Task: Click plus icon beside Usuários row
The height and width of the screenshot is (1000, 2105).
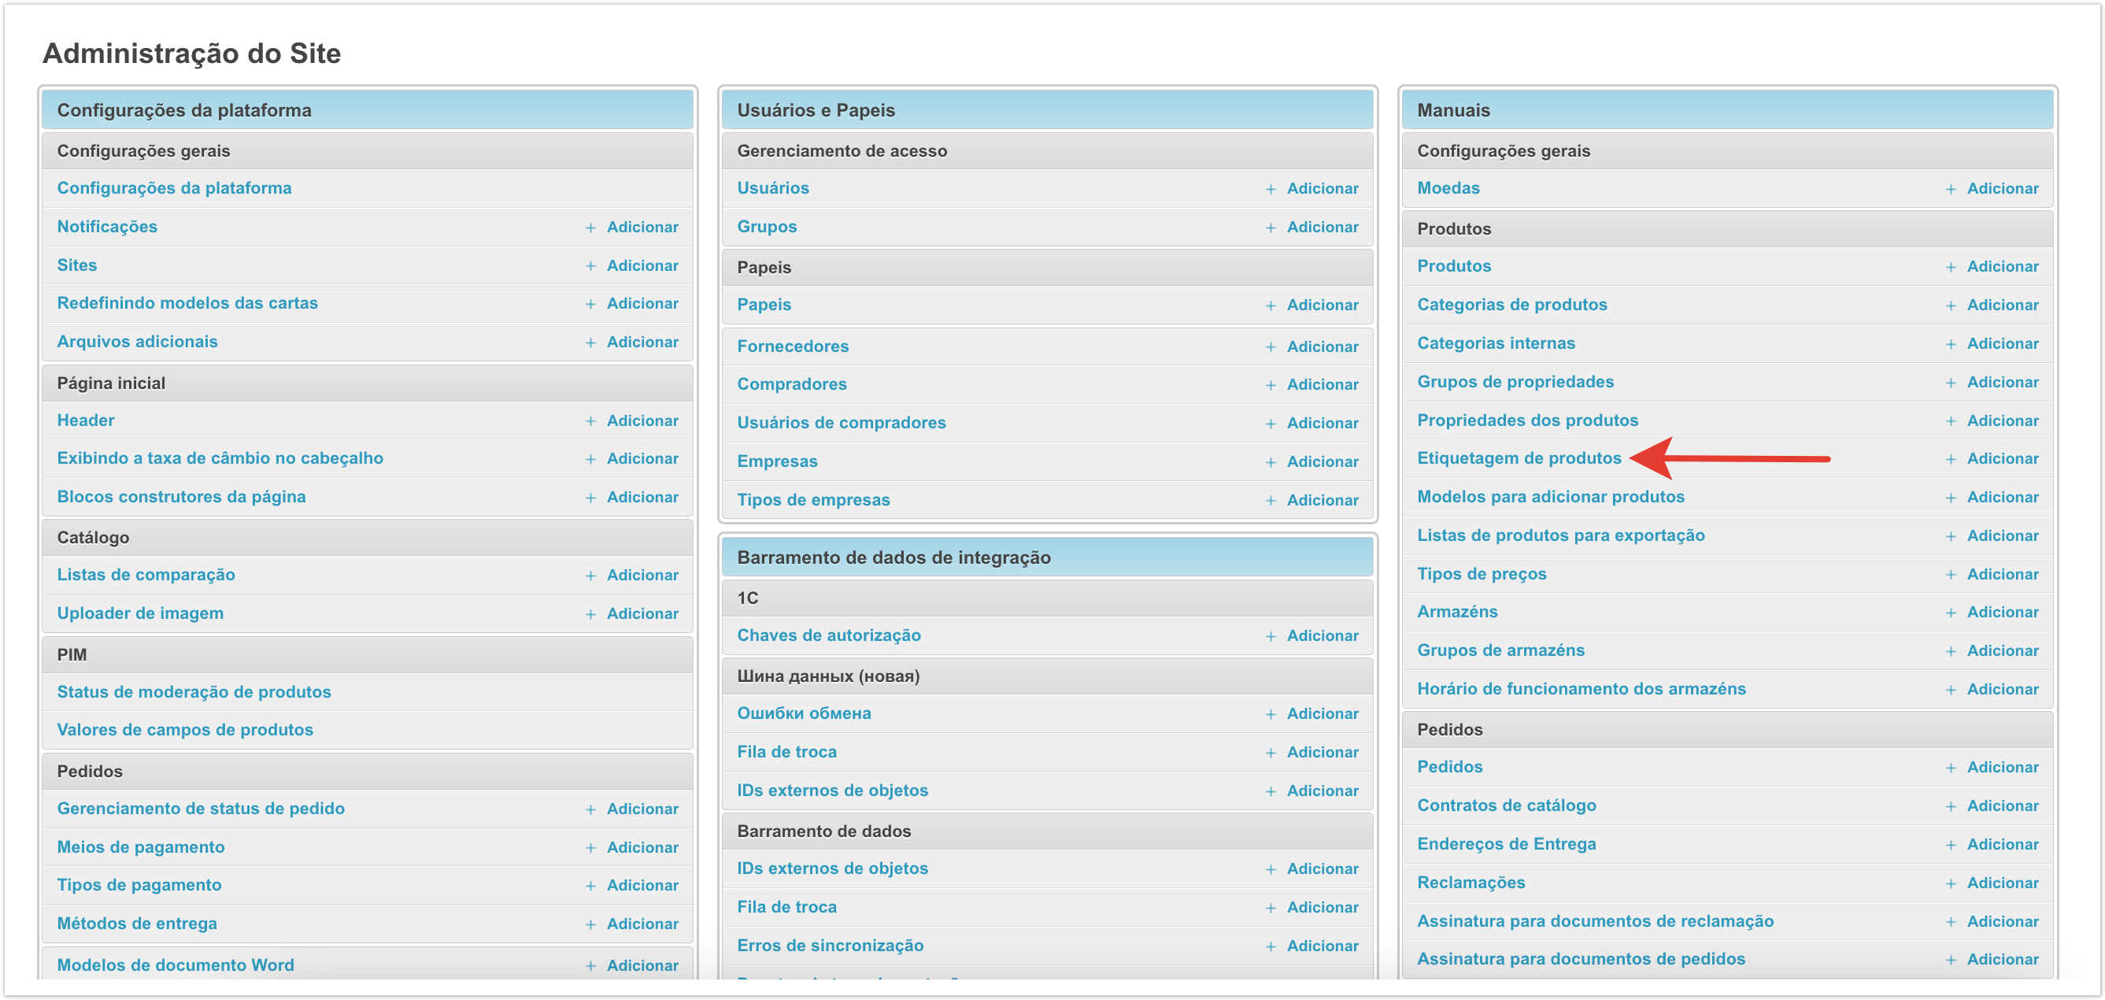Action: tap(1270, 190)
